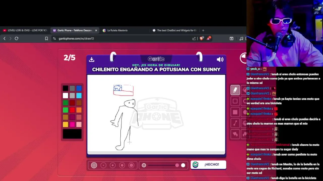Set opacity to maximum at white dot

coord(183,165)
